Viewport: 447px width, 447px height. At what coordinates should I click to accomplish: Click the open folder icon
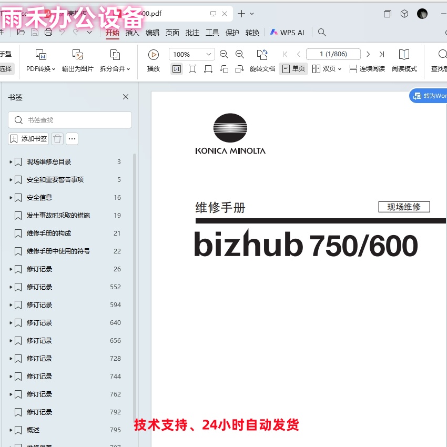pos(21,32)
